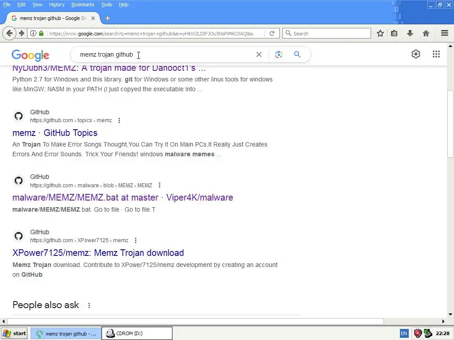Click the vertical scrollbar thumb
Image resolution: width=454 pixels, height=340 pixels.
click(x=450, y=124)
